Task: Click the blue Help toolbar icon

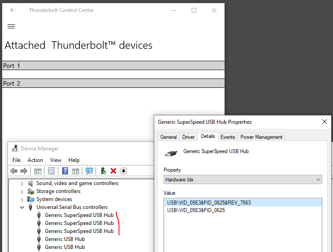Action: pyautogui.click(x=65, y=171)
